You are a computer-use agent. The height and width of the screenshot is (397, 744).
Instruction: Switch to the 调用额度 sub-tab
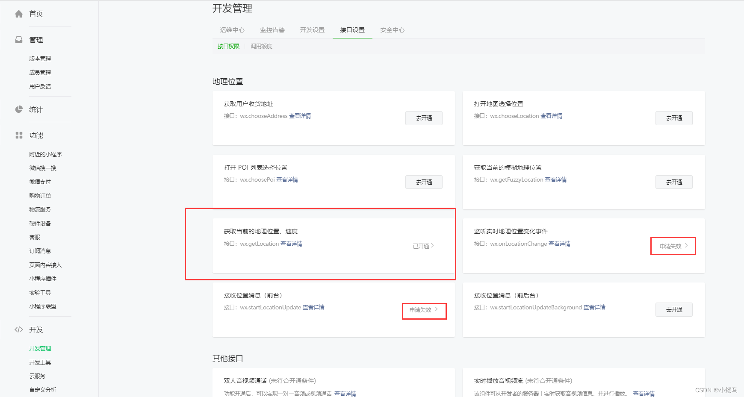coord(261,46)
